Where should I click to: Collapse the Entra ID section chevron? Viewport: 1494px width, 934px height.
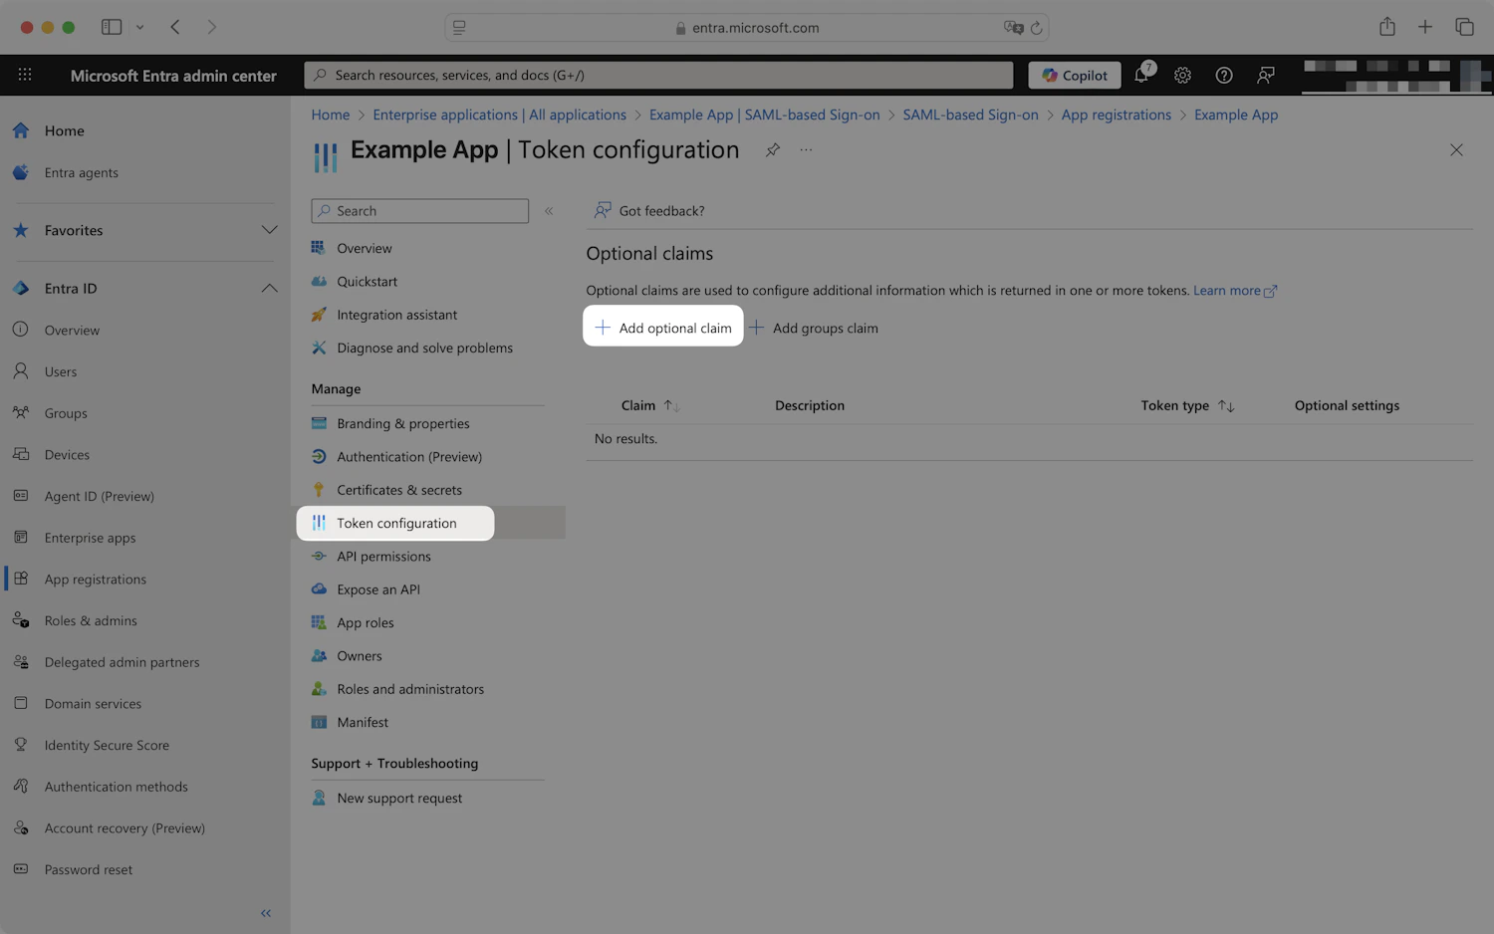[x=269, y=288]
